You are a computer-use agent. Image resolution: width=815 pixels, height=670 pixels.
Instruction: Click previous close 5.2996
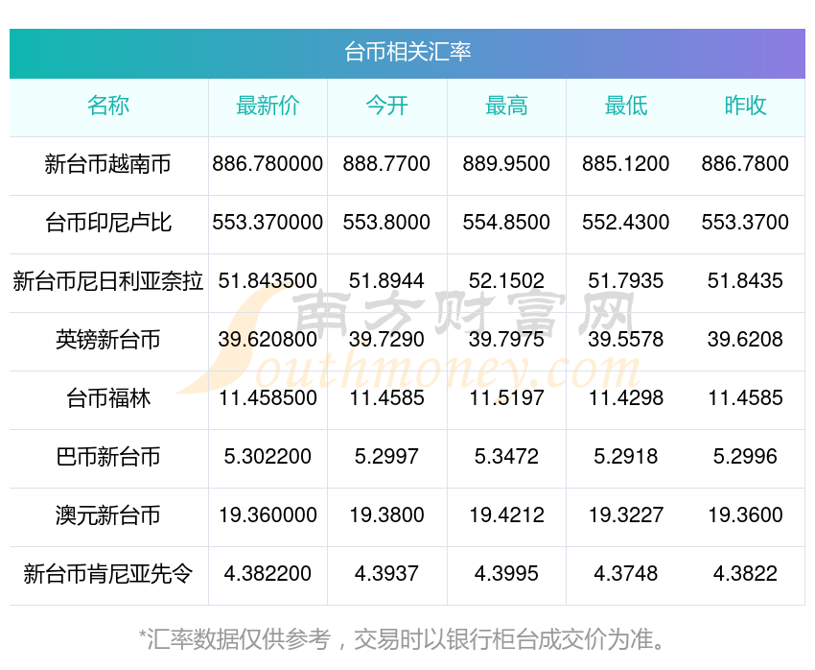click(x=745, y=457)
